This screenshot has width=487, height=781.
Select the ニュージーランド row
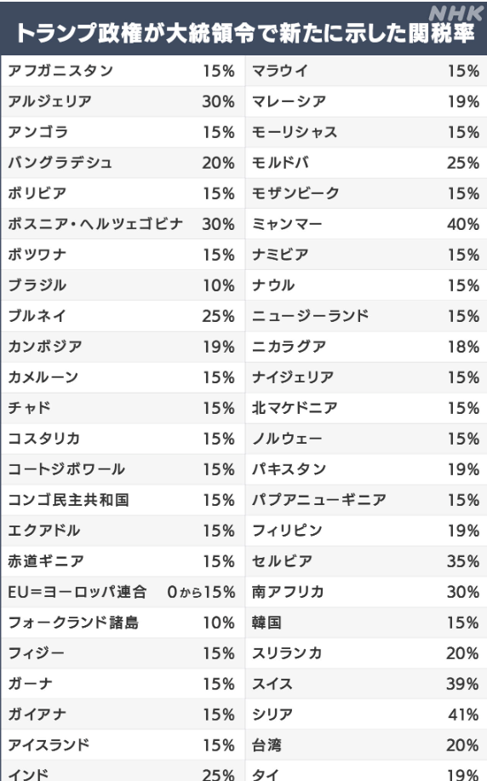(x=366, y=316)
